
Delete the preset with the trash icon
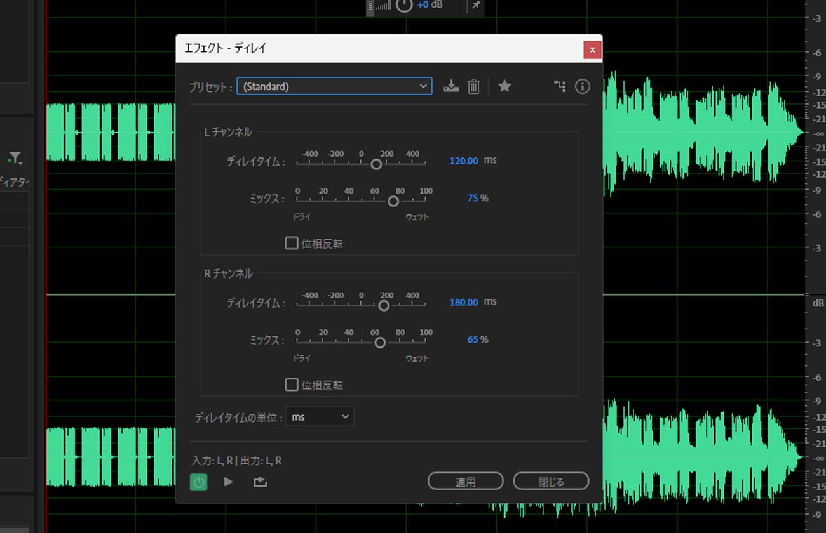pos(473,86)
